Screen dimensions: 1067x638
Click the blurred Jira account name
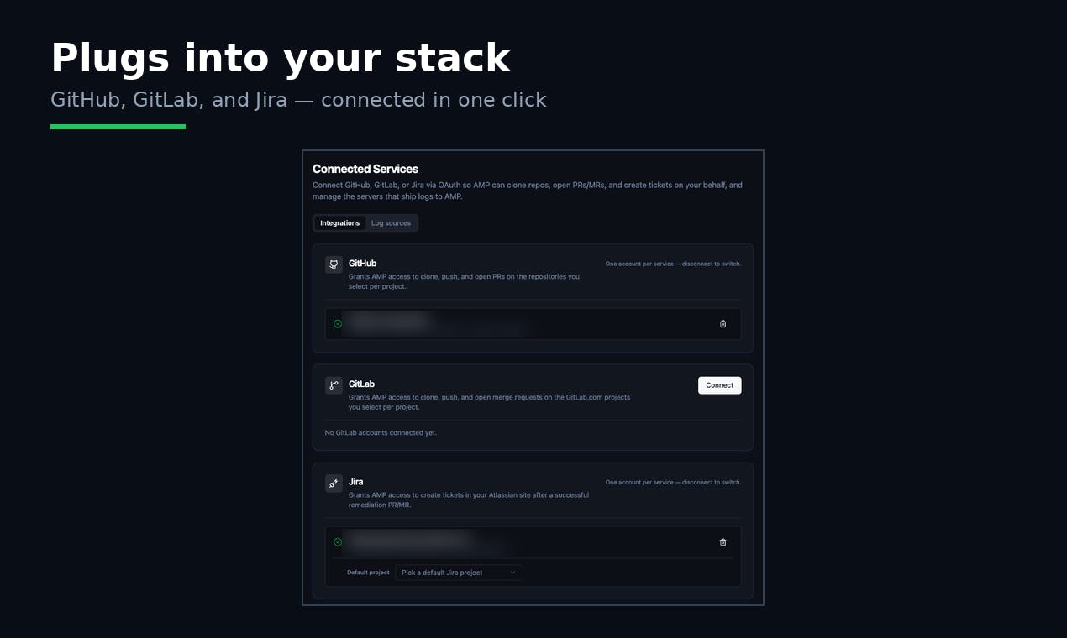coord(409,540)
